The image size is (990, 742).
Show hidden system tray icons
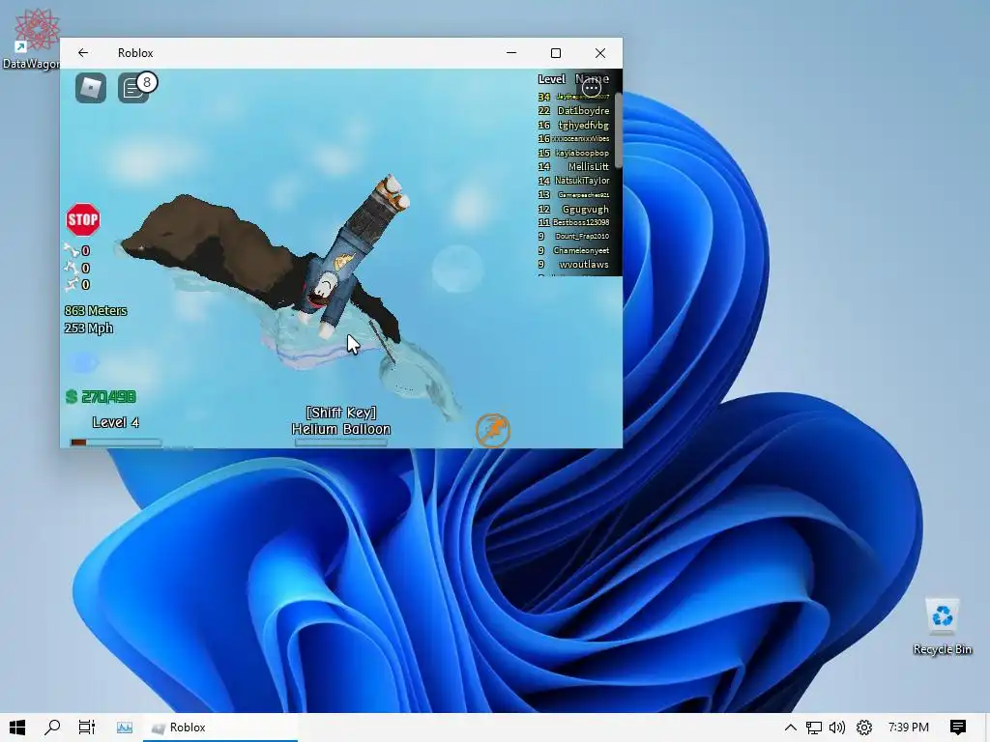(790, 728)
